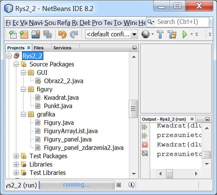The width and height of the screenshot is (217, 195).
Task: Open the Source menu
Action: click(x=50, y=23)
